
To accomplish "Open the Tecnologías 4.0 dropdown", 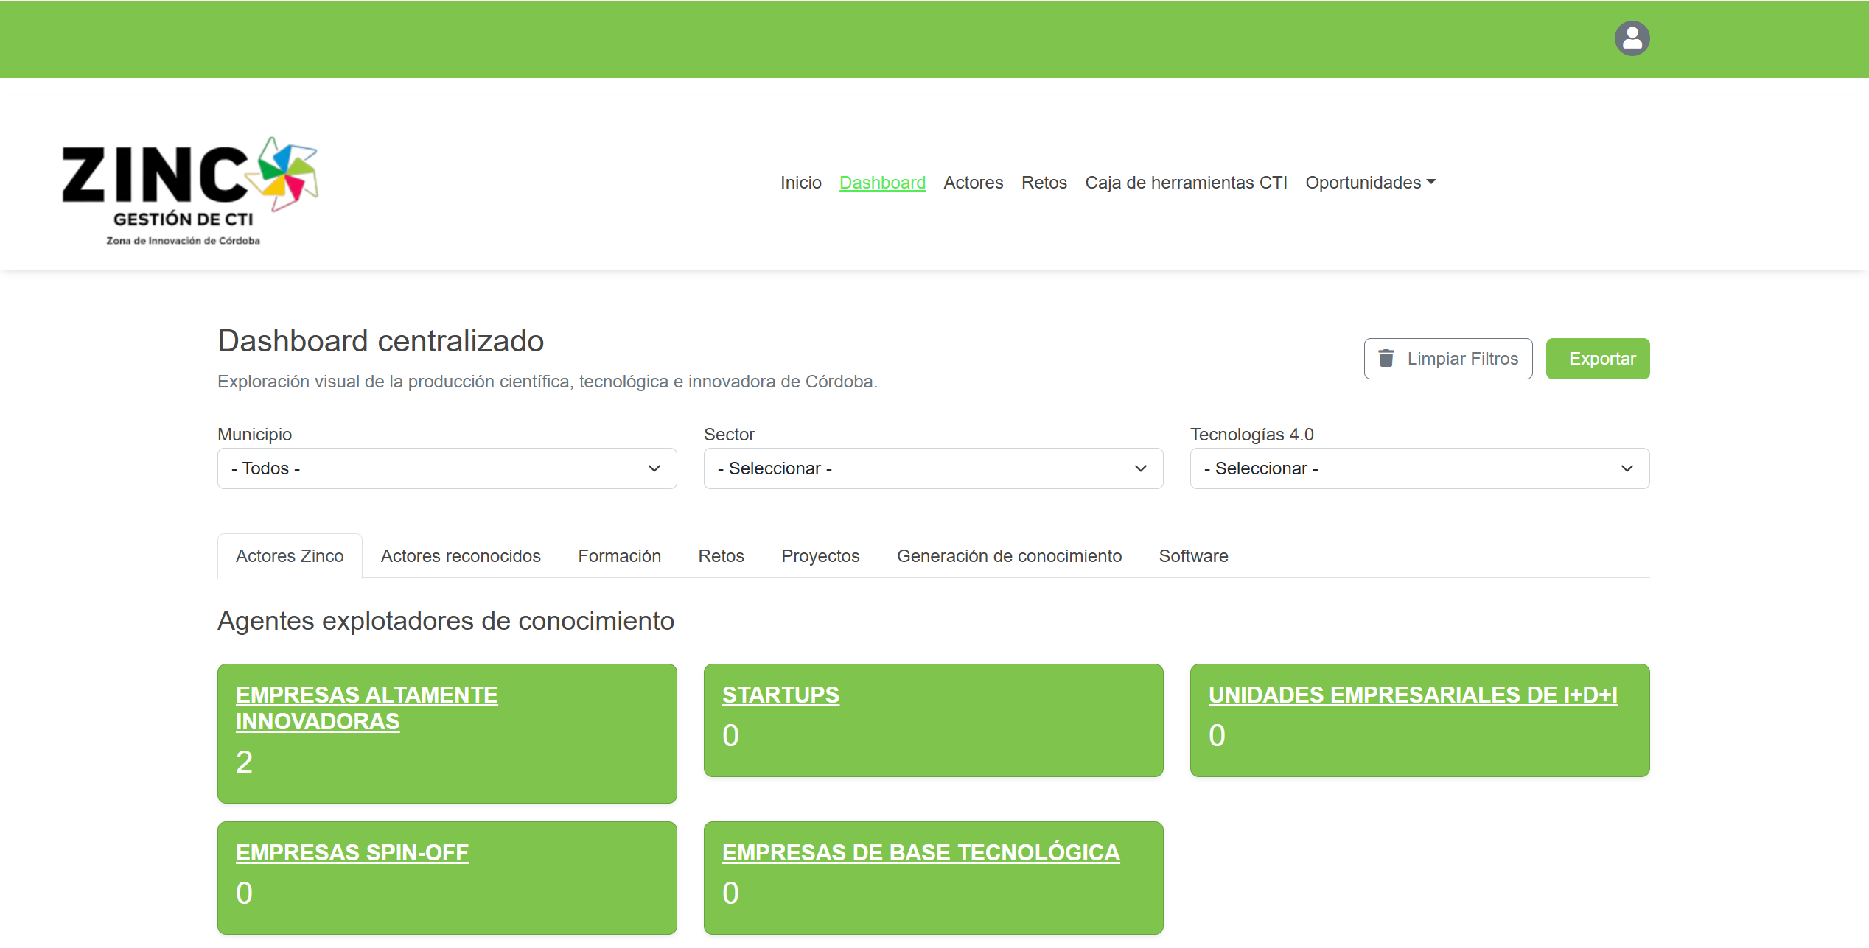I will [1419, 468].
